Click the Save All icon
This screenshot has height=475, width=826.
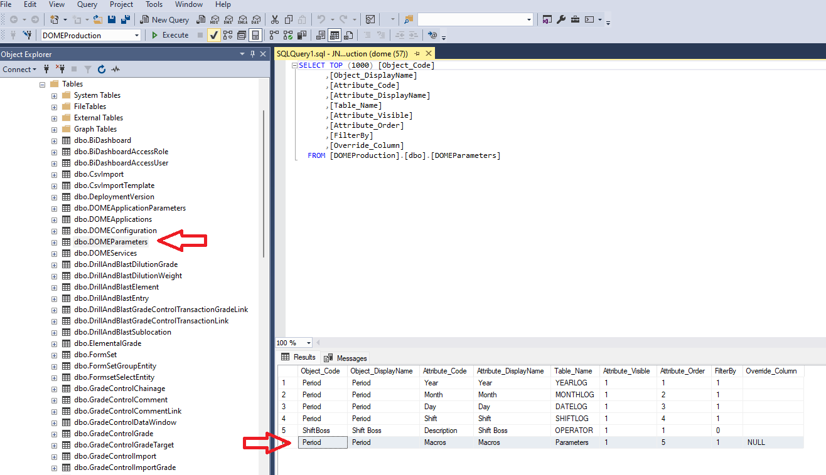tap(126, 19)
